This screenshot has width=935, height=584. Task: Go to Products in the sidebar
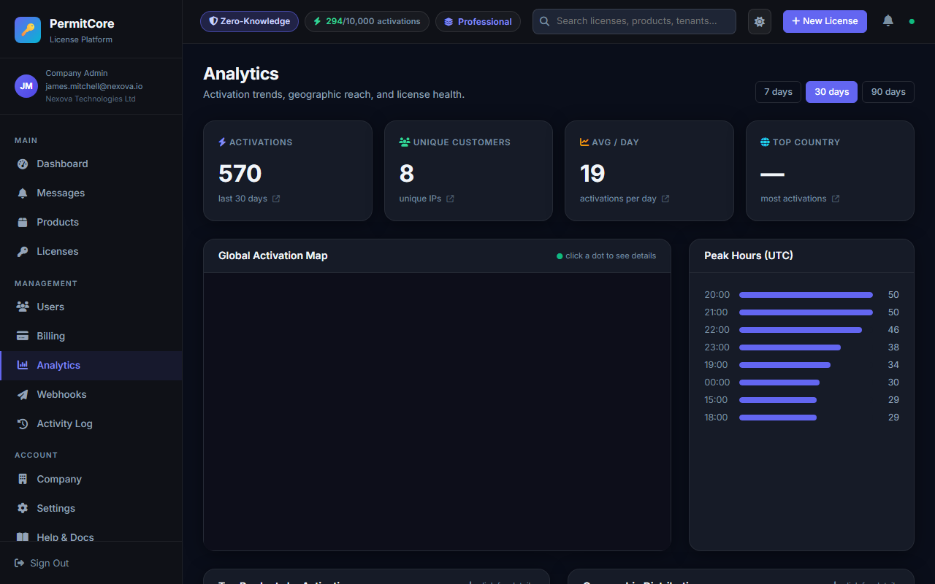tap(91, 222)
